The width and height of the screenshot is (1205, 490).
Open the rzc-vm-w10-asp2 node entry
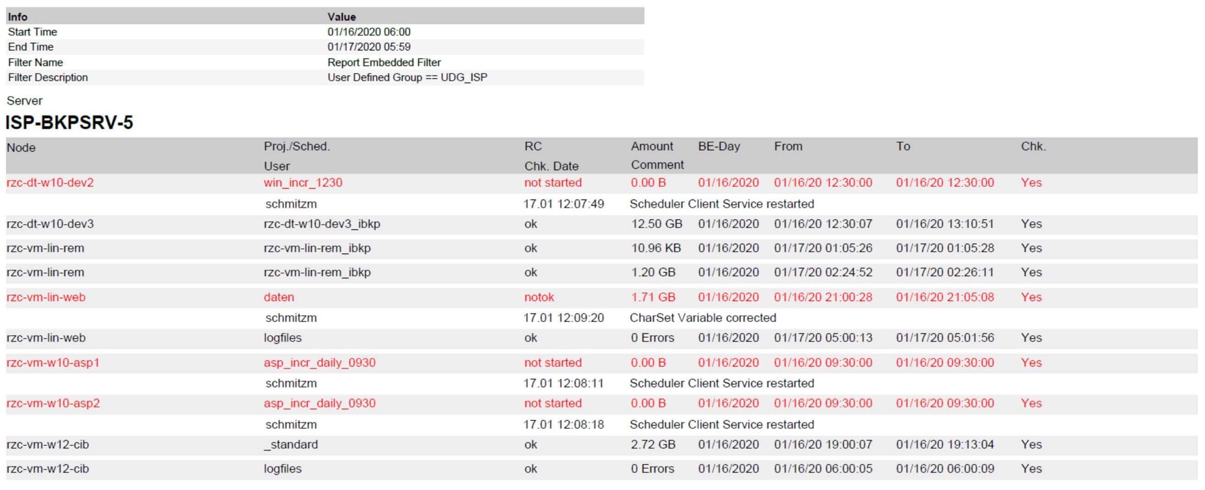pyautogui.click(x=53, y=403)
